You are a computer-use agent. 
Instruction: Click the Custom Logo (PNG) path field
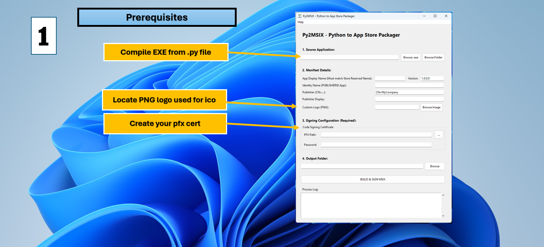(x=396, y=106)
